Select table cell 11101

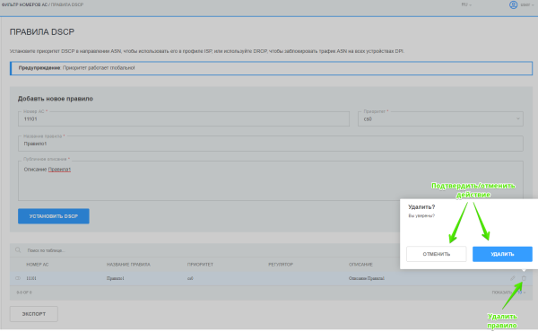click(x=31, y=278)
